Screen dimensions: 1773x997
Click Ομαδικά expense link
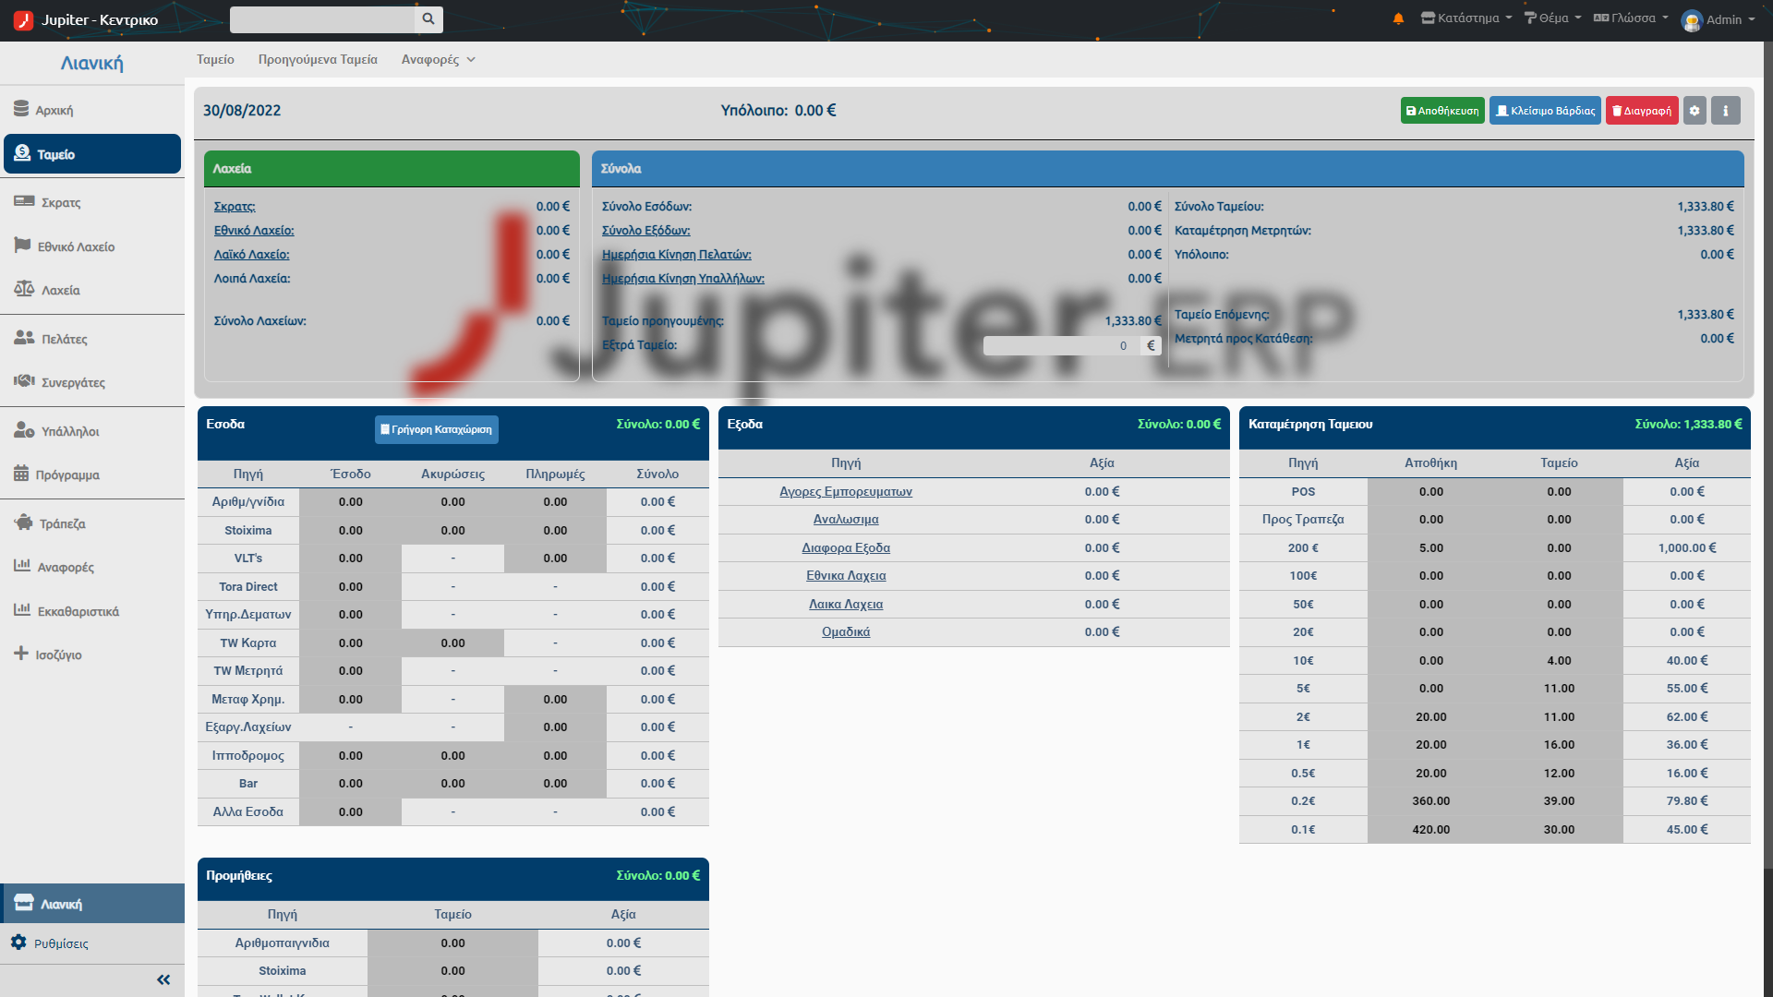(x=846, y=632)
